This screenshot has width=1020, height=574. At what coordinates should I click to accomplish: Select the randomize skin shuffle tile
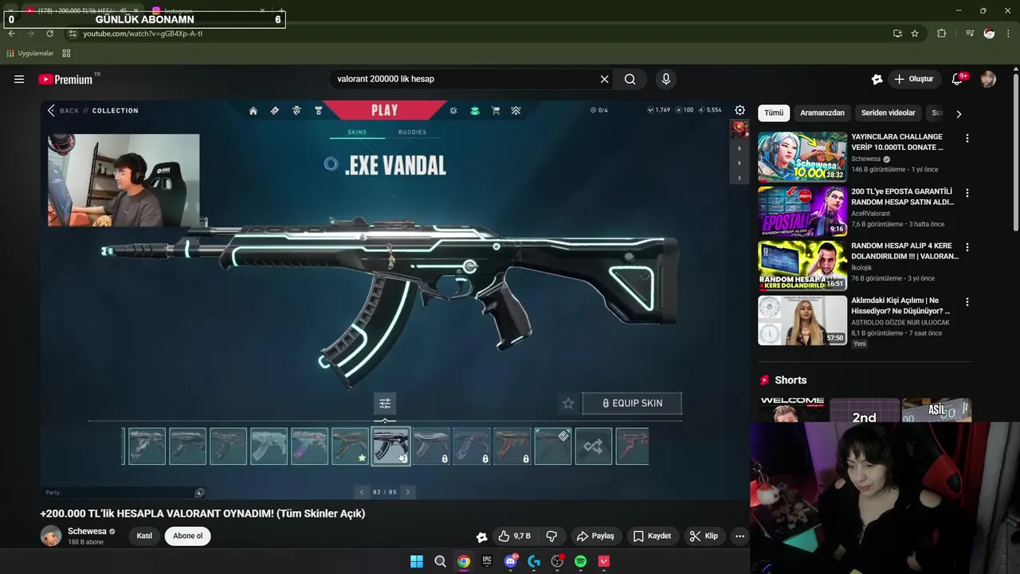(593, 446)
